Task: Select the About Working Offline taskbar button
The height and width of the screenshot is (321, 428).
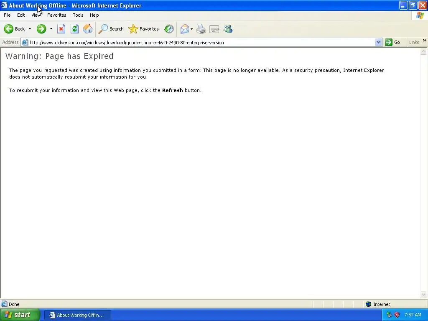Action: [x=77, y=315]
